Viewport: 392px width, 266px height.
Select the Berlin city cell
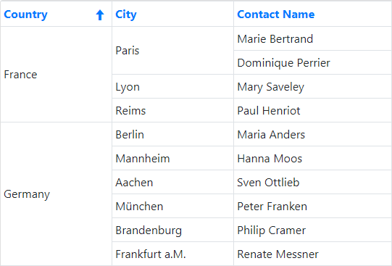172,134
